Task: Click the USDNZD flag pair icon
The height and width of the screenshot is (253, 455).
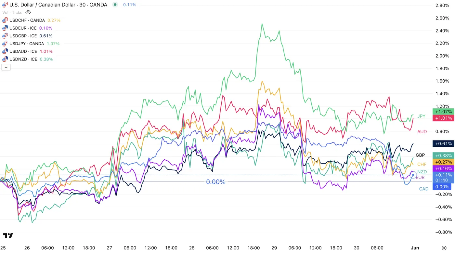Action: [5, 59]
